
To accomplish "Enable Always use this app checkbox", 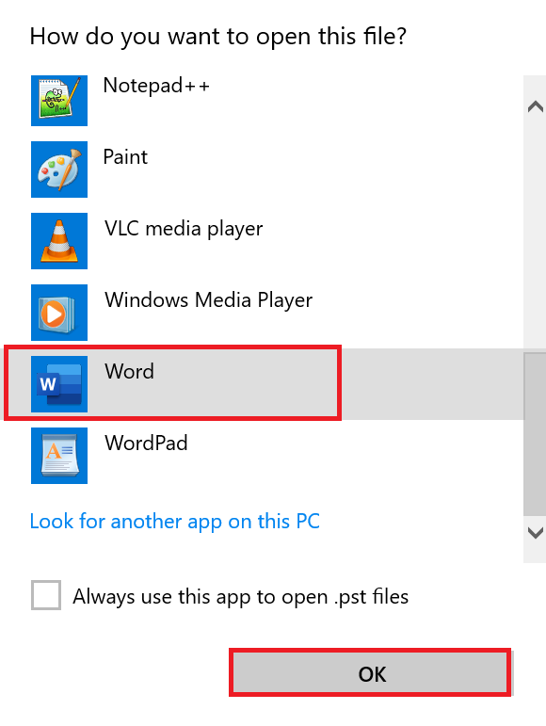I will (46, 595).
